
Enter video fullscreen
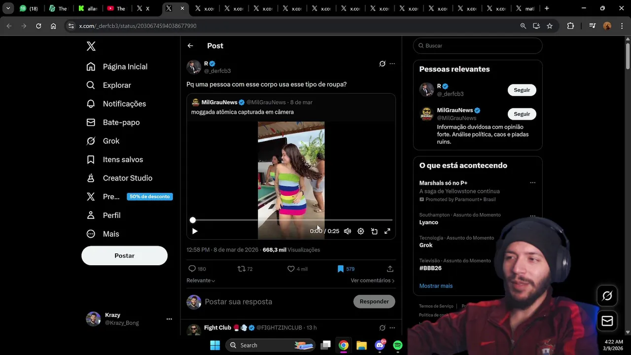click(x=387, y=231)
